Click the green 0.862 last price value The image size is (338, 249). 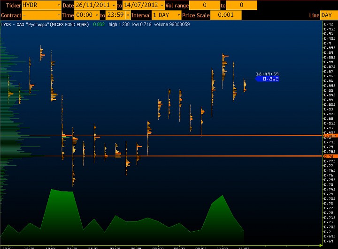[99, 24]
